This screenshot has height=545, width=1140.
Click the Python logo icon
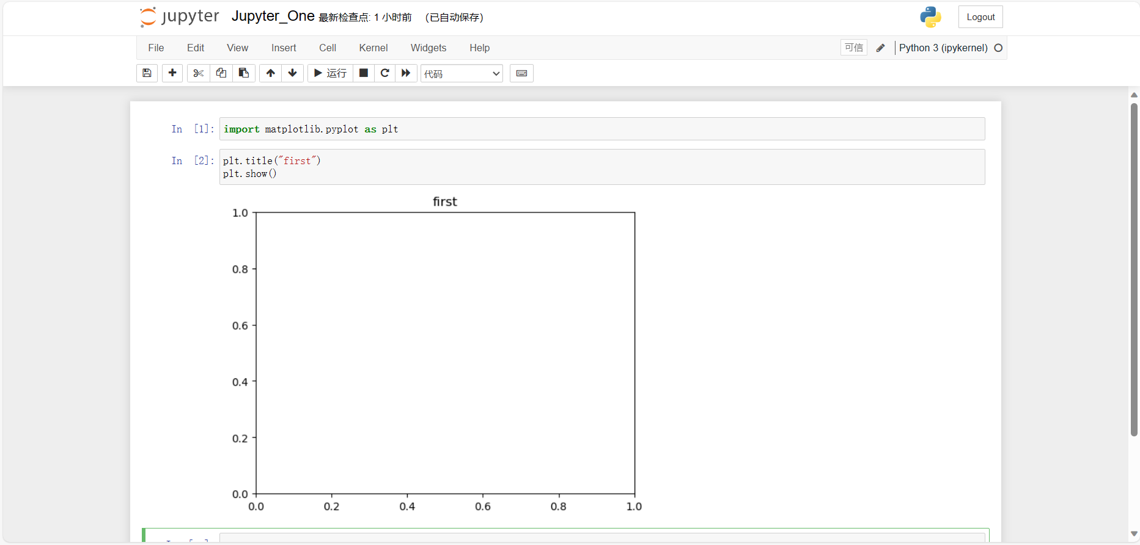(930, 17)
